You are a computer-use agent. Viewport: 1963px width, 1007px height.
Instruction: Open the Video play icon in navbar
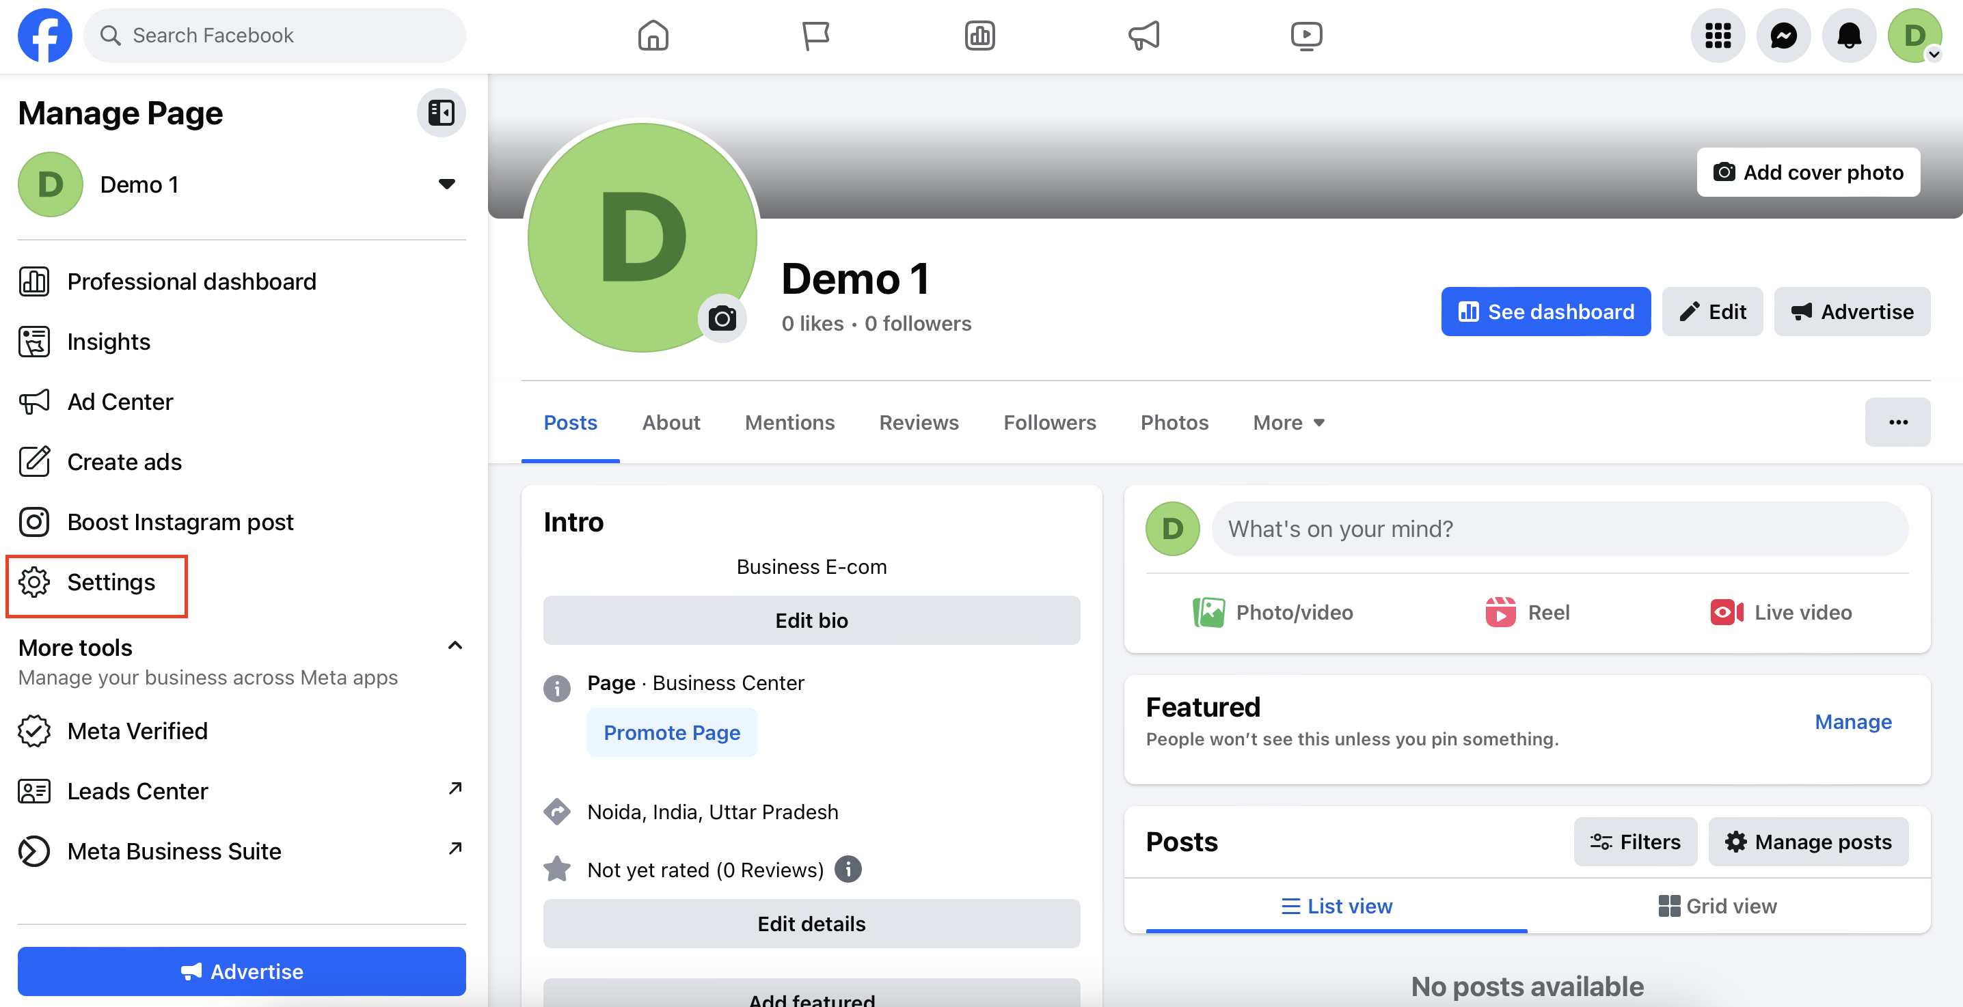pos(1306,35)
